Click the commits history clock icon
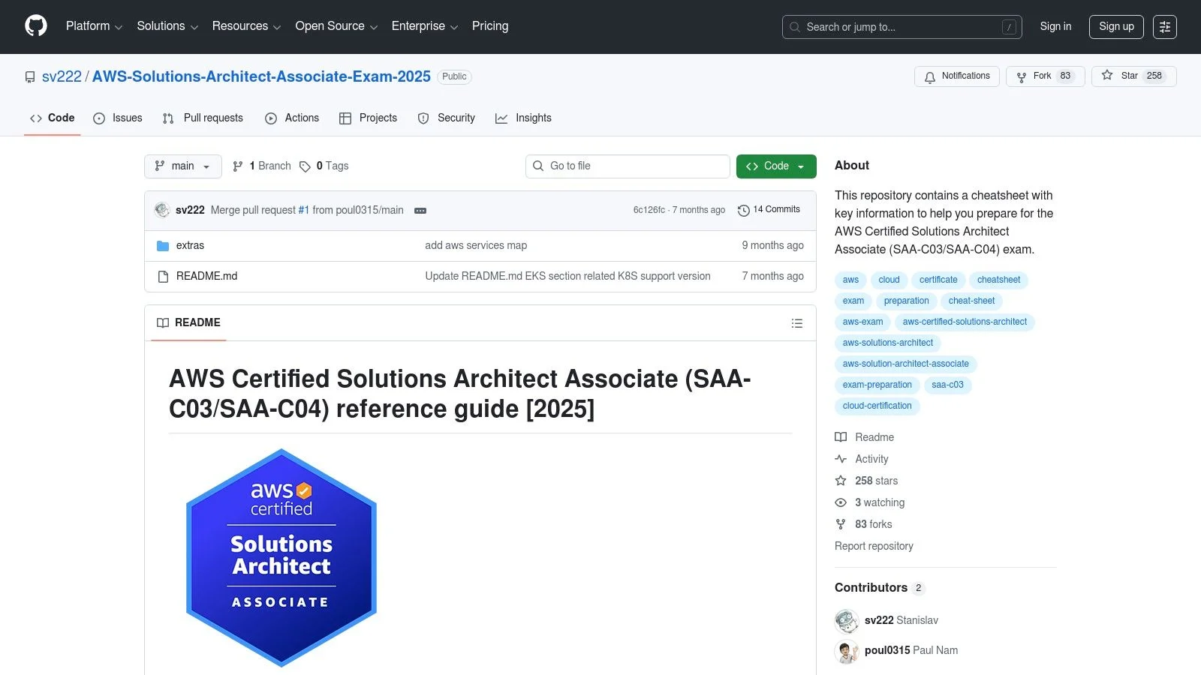The image size is (1201, 675). [744, 211]
